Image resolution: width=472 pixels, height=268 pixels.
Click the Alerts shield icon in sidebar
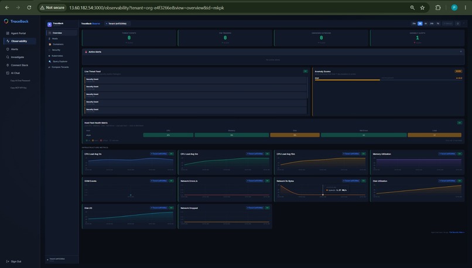(8, 49)
